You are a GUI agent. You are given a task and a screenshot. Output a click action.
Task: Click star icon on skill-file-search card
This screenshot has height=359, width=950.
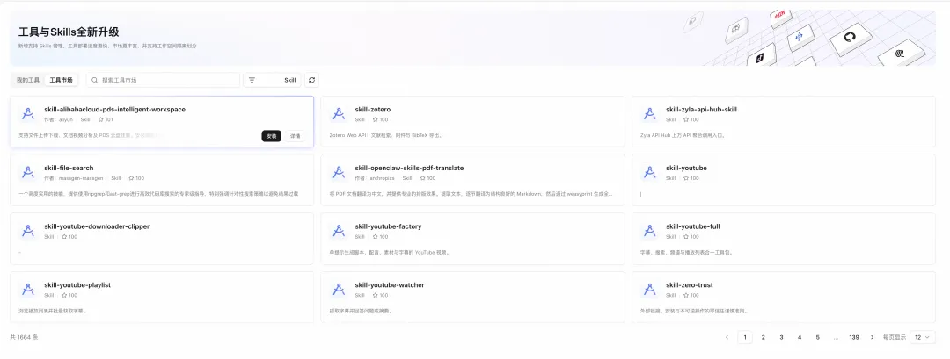[131, 178]
